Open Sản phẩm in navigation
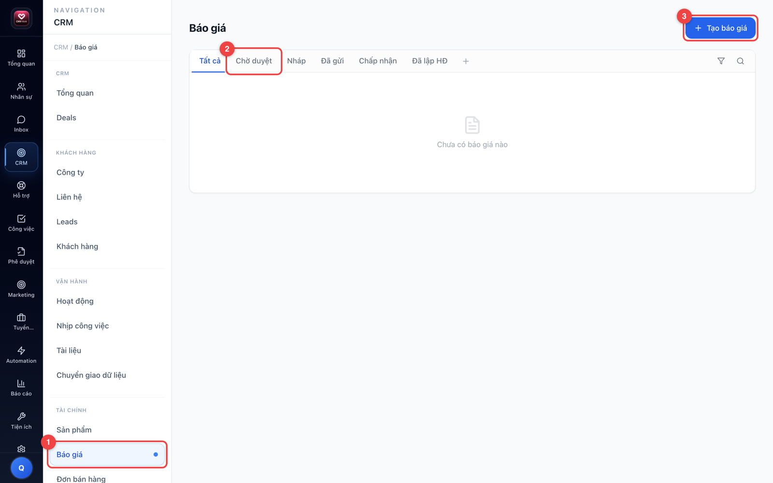This screenshot has height=483, width=773. pyautogui.click(x=107, y=430)
